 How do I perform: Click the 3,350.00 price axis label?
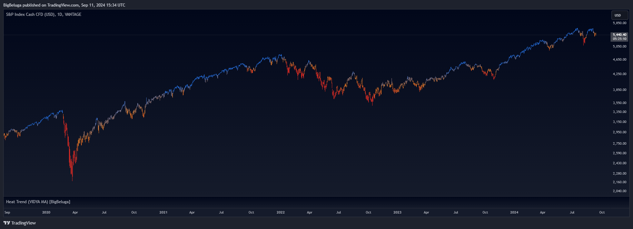tap(620, 112)
